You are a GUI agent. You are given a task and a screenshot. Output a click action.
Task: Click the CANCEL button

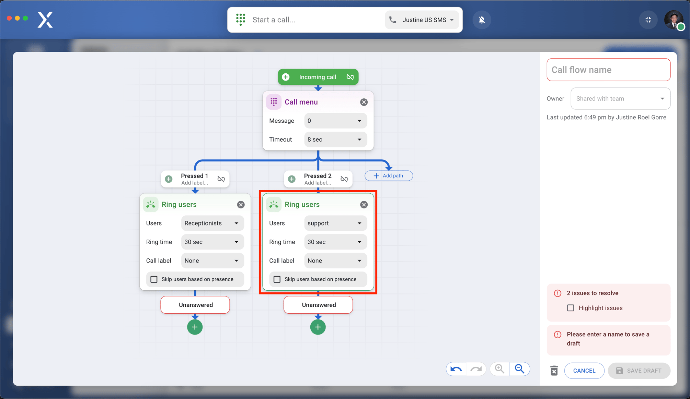[584, 371]
